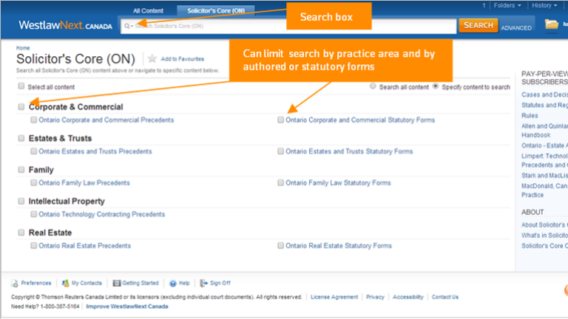The height and width of the screenshot is (319, 568).
Task: Open Preferences link in footer
Action: [x=35, y=284]
